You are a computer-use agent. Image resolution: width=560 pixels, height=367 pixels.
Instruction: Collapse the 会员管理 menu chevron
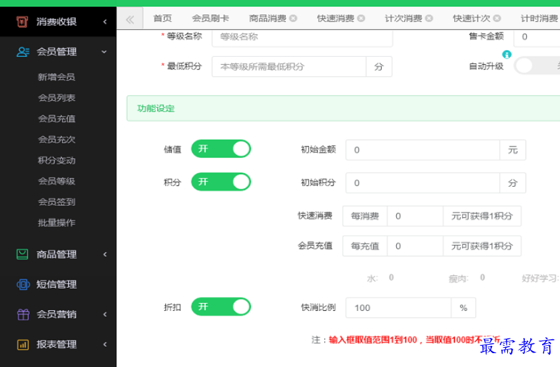(x=104, y=51)
